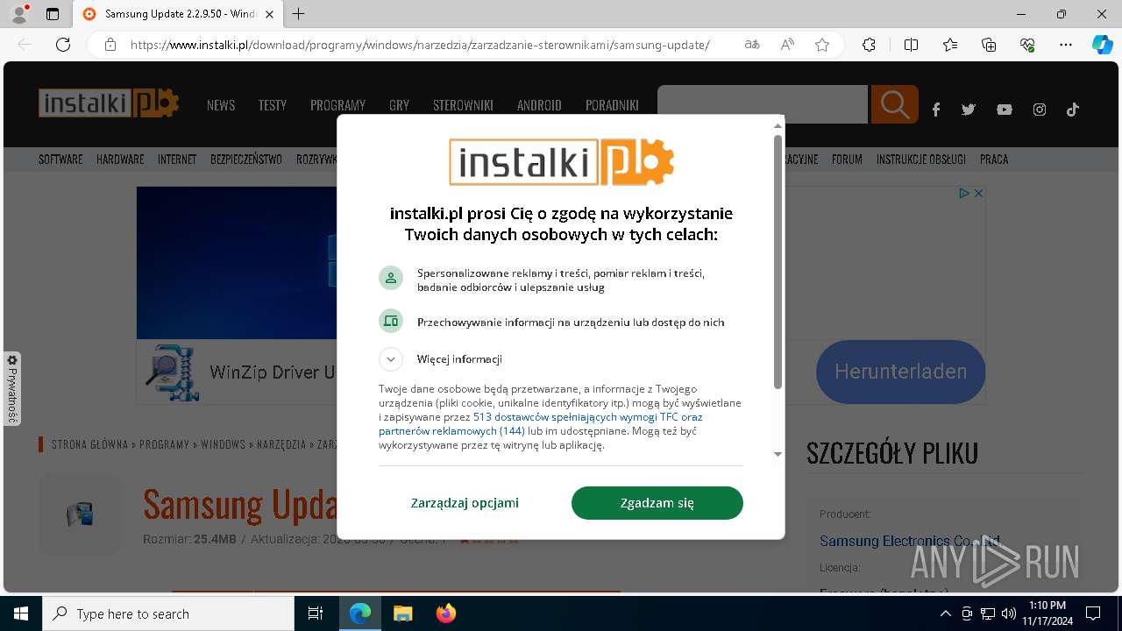This screenshot has height=631, width=1122.
Task: Click the orange search magnifier button
Action: point(894,104)
